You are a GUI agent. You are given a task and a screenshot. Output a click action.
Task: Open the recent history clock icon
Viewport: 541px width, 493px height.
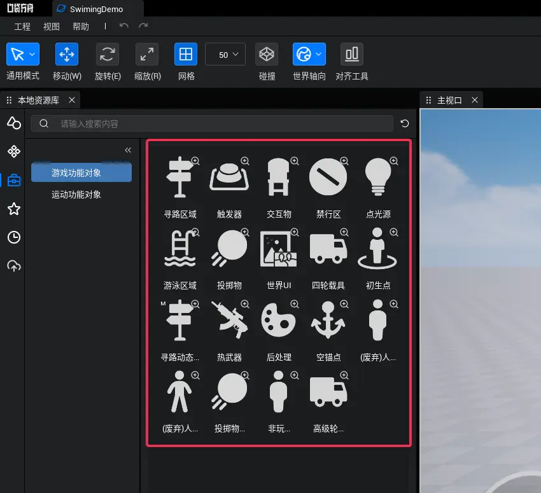click(x=14, y=237)
